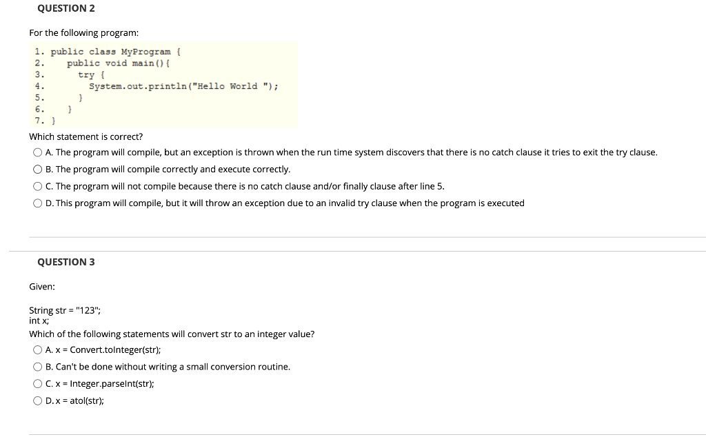The width and height of the screenshot is (706, 437).
Task: Click the String str = "123"; code text
Action: coord(64,310)
